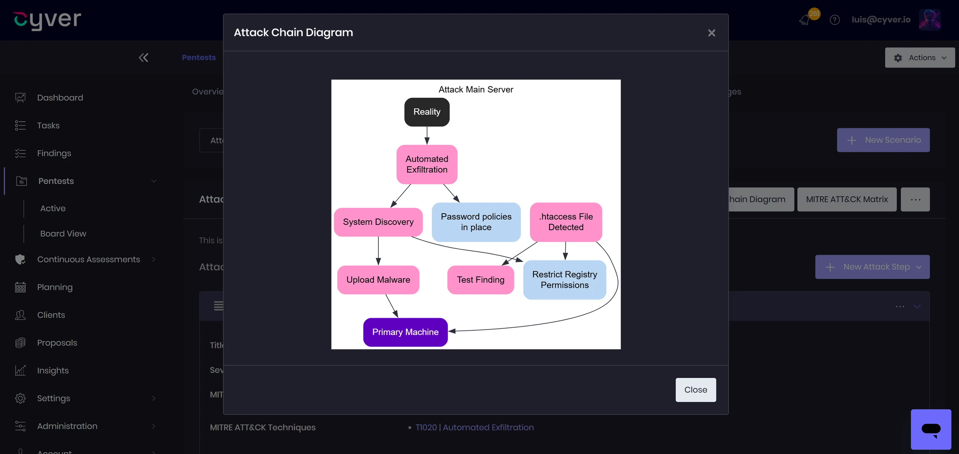Screen dimensions: 959x454
Task: Collapse the Pentests submenu chevron
Action: click(154, 181)
